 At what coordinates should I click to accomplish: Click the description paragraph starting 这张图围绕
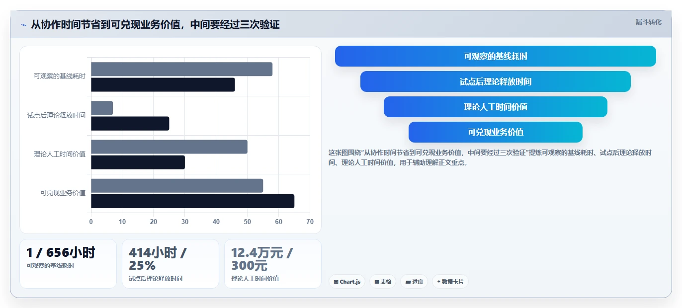tap(490, 157)
